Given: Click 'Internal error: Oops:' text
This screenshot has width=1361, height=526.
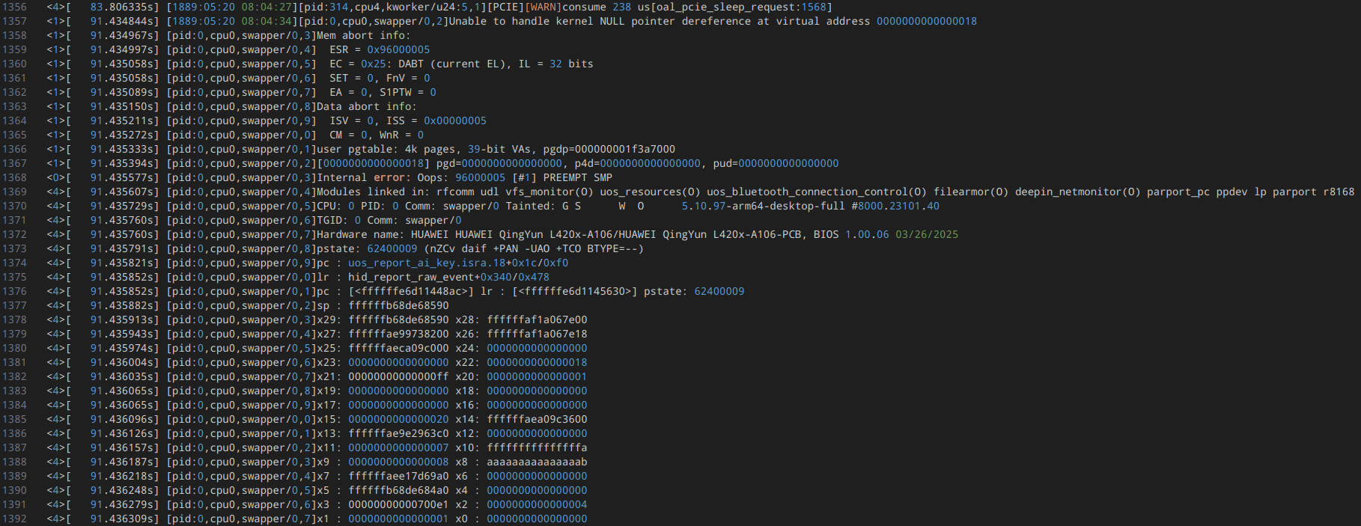Looking at the screenshot, I should coord(383,177).
